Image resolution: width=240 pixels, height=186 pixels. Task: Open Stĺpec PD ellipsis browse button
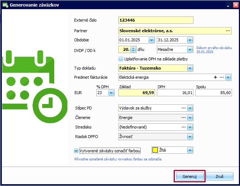184,108
